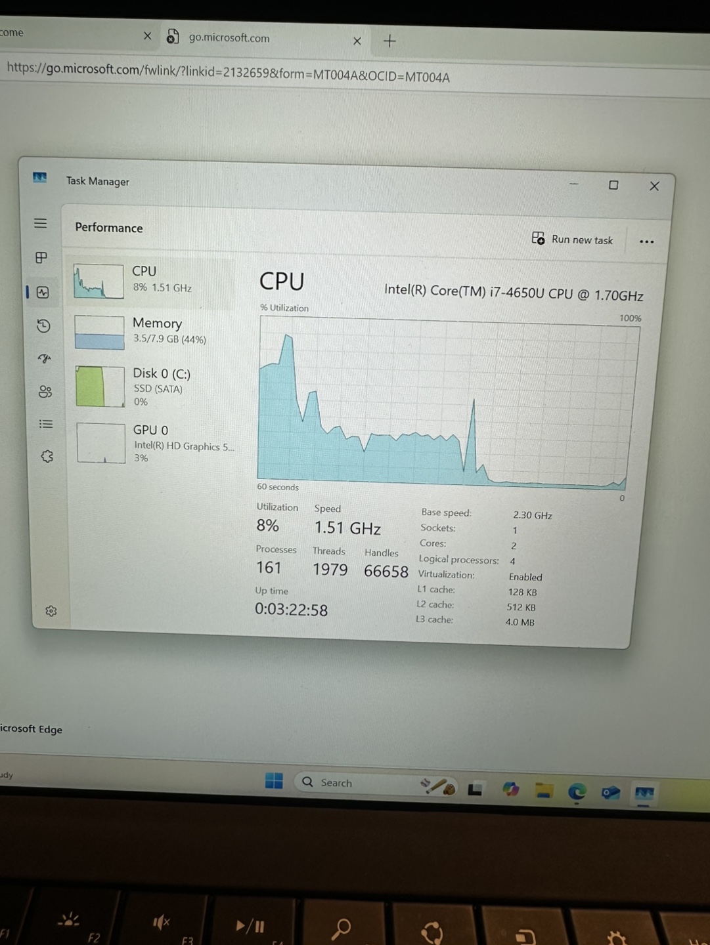Open the Services page sidebar icon
The height and width of the screenshot is (945, 710).
47,456
